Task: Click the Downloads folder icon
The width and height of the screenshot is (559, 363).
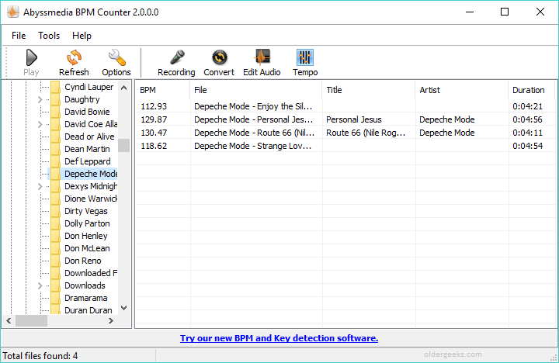Action: [55, 285]
